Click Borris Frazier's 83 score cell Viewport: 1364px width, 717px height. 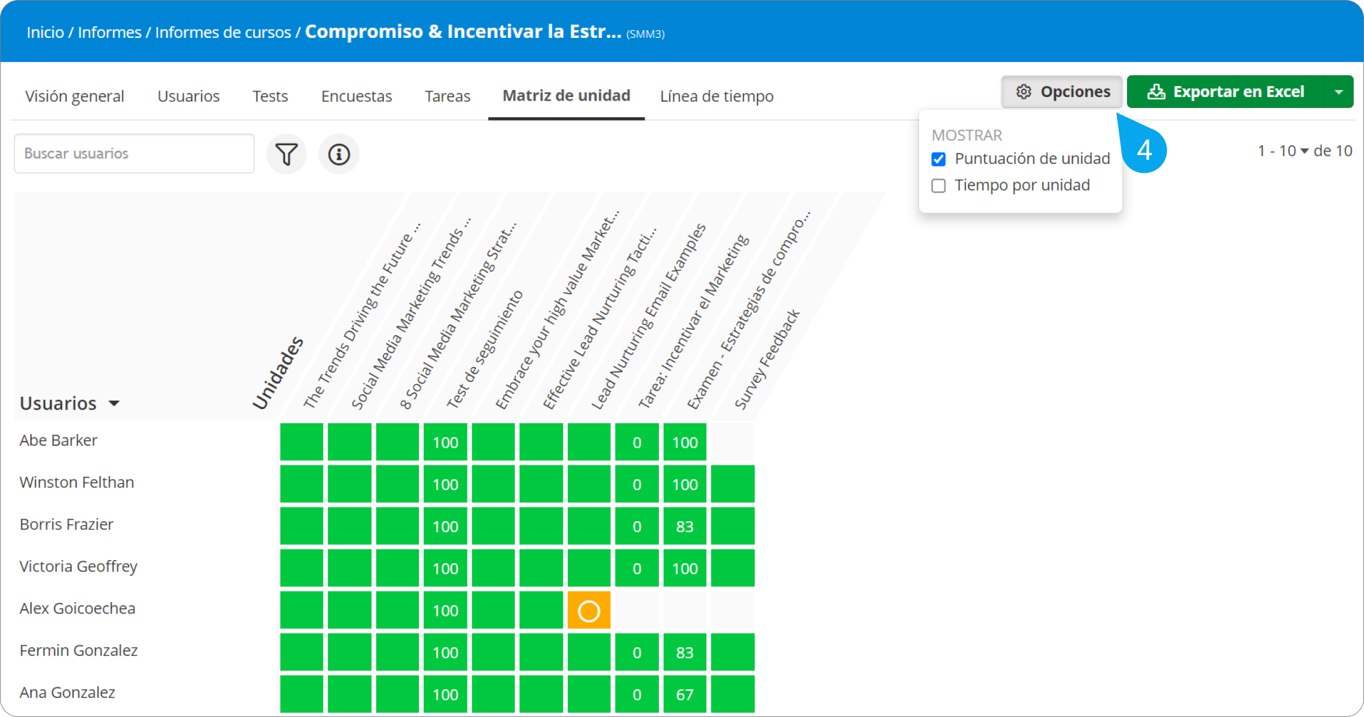[684, 526]
